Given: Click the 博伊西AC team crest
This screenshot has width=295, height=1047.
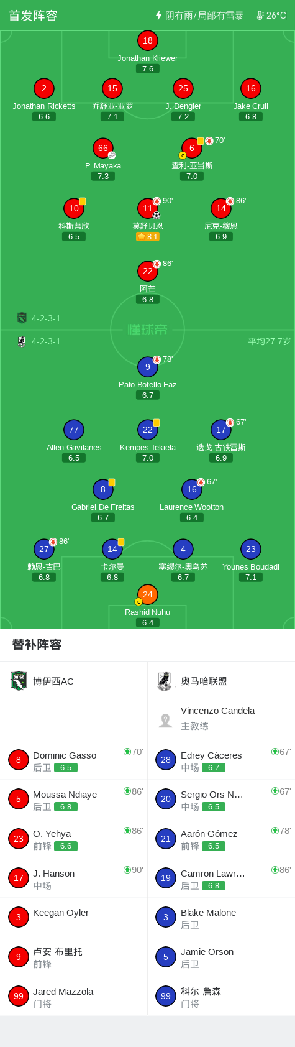Looking at the screenshot, I should click(x=19, y=681).
